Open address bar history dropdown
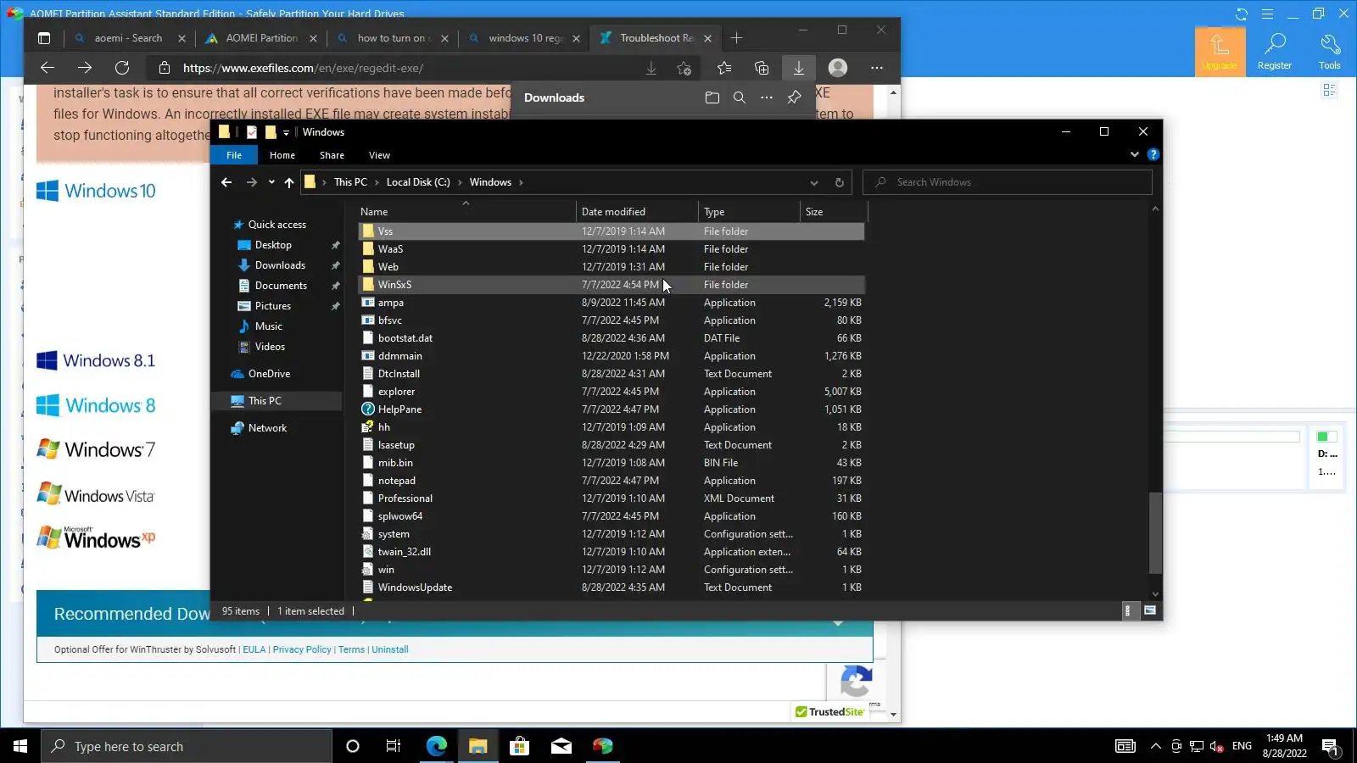 [814, 182]
